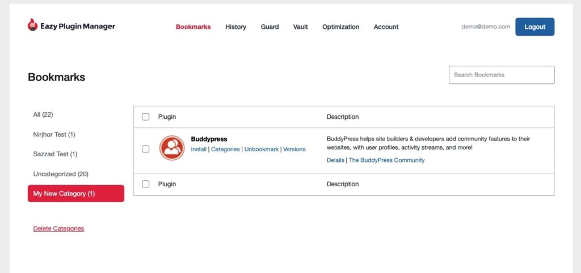This screenshot has width=581, height=273.
Task: Click Install link for Buddypress
Action: point(199,150)
